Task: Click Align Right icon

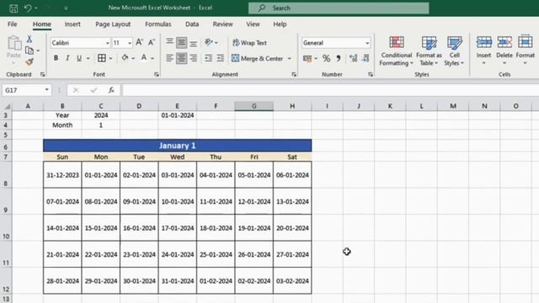Action: pos(194,58)
